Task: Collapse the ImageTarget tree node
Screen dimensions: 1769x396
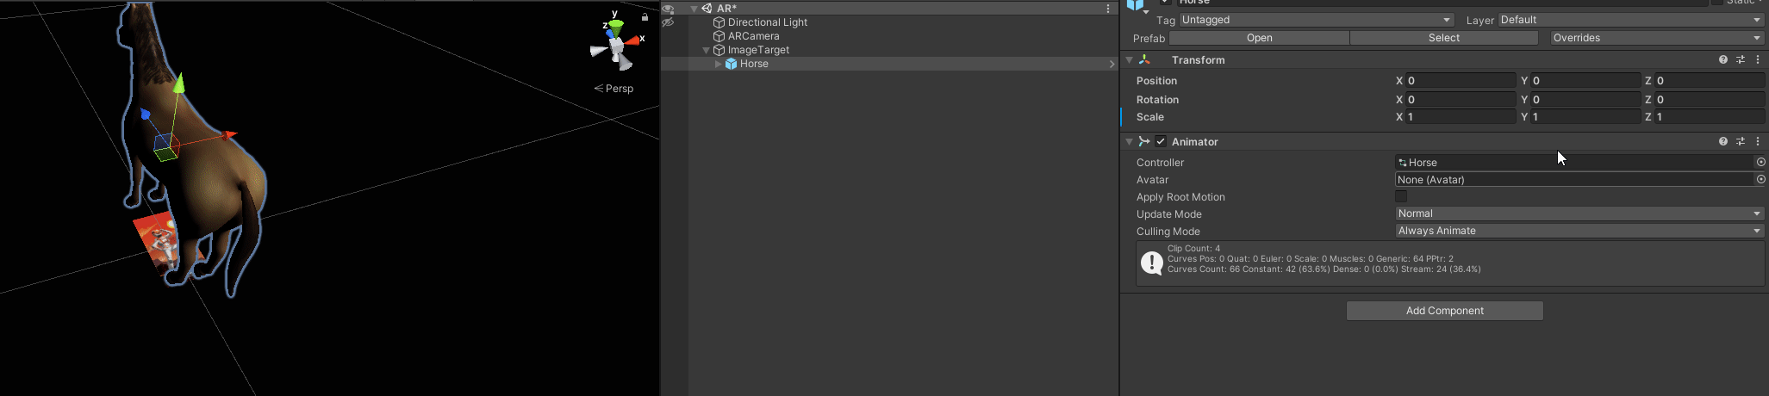Action: [707, 50]
